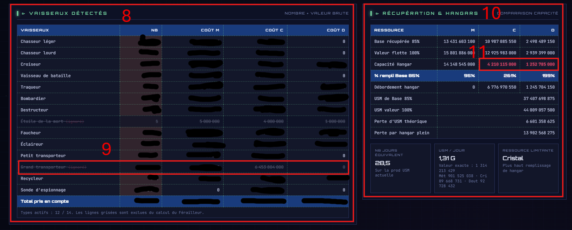Click the % rempli Base 85% row label
This screenshot has height=230, width=572.
(397, 76)
